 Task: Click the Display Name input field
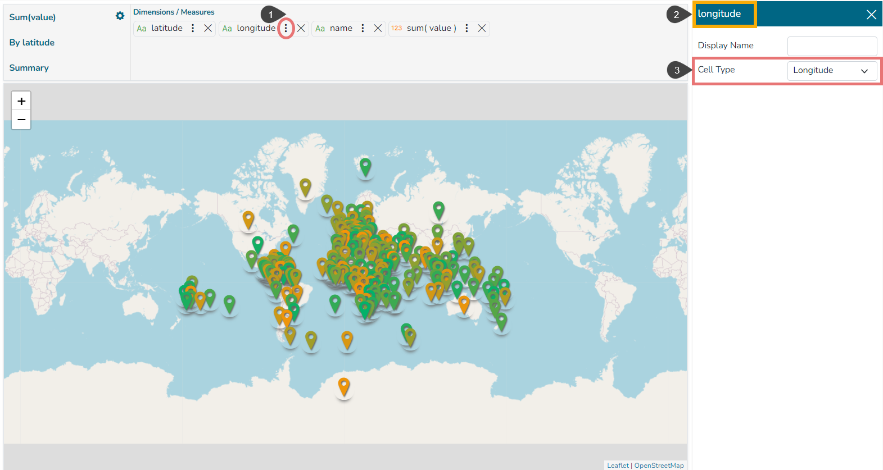click(x=832, y=46)
